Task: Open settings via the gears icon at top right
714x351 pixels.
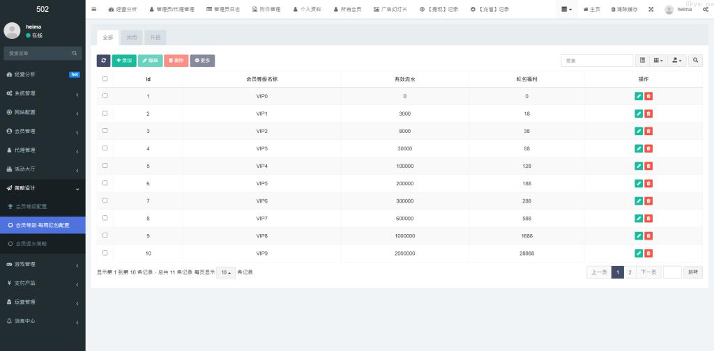Action: tap(705, 9)
